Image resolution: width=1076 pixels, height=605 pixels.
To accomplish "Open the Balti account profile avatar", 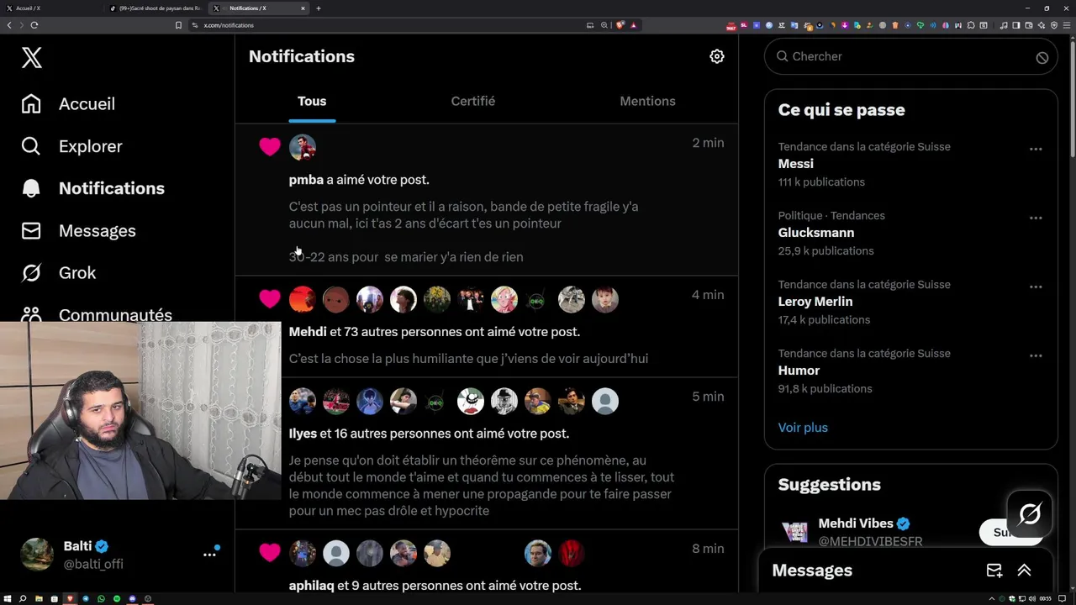I will (37, 555).
